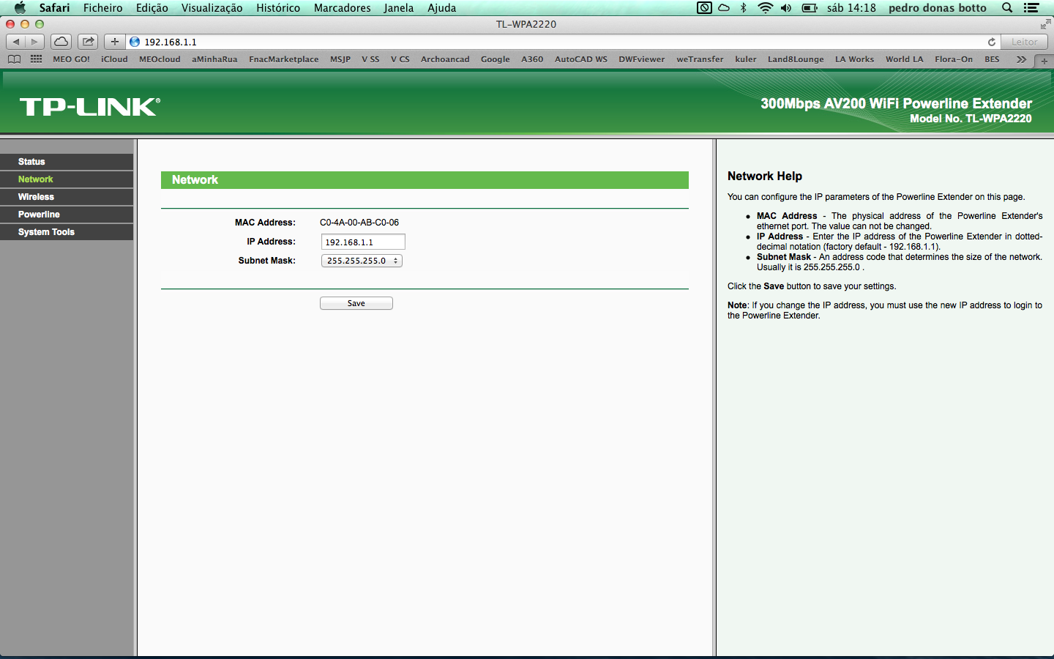1054x659 pixels.
Task: Open the weTransfer bookmark
Action: [700, 59]
